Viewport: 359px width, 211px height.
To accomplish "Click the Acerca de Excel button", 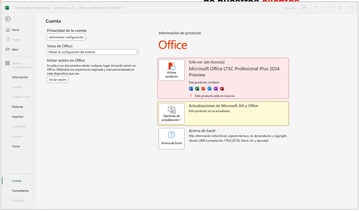I will tap(172, 139).
